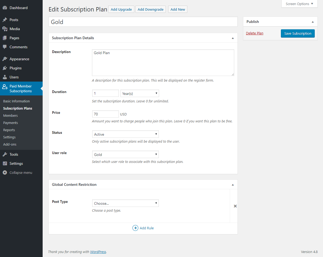Screen dimensions: 323x257
Task: Click the Save Subscription button
Action: (298, 33)
